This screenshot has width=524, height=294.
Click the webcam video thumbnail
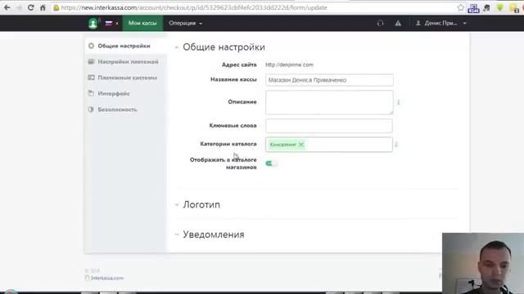483,263
